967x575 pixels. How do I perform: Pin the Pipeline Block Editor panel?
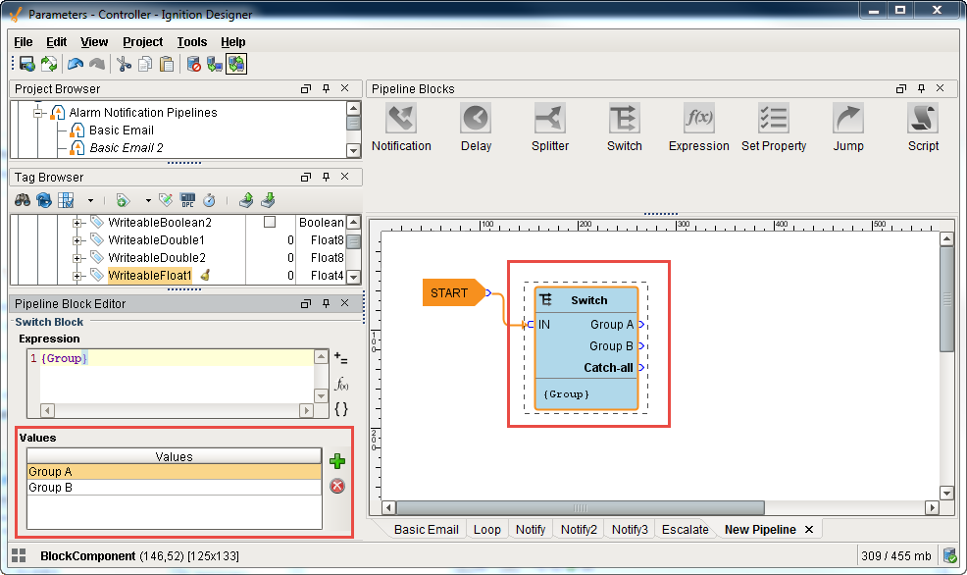click(x=327, y=303)
